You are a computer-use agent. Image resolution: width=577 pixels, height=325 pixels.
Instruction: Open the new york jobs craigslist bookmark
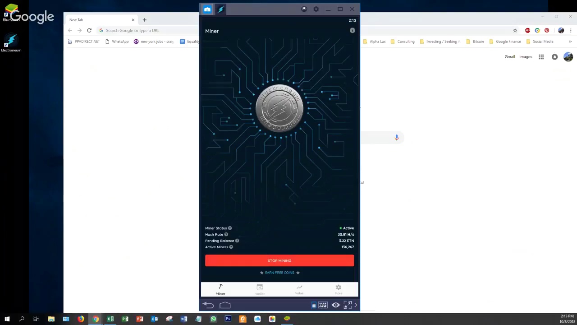point(154,42)
